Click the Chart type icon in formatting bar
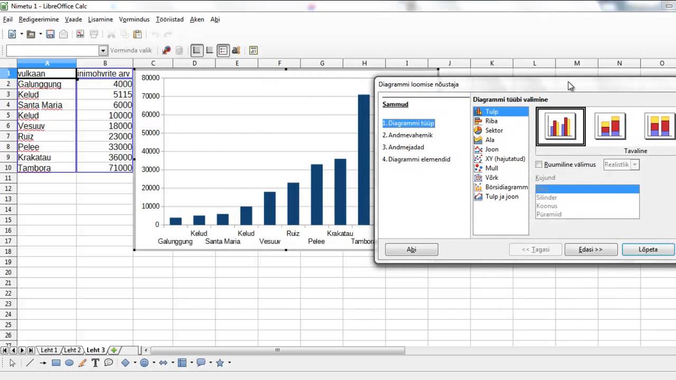Image resolution: width=676 pixels, height=380 pixels. pos(166,51)
